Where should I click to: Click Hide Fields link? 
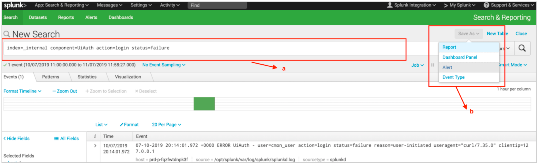tap(16, 139)
